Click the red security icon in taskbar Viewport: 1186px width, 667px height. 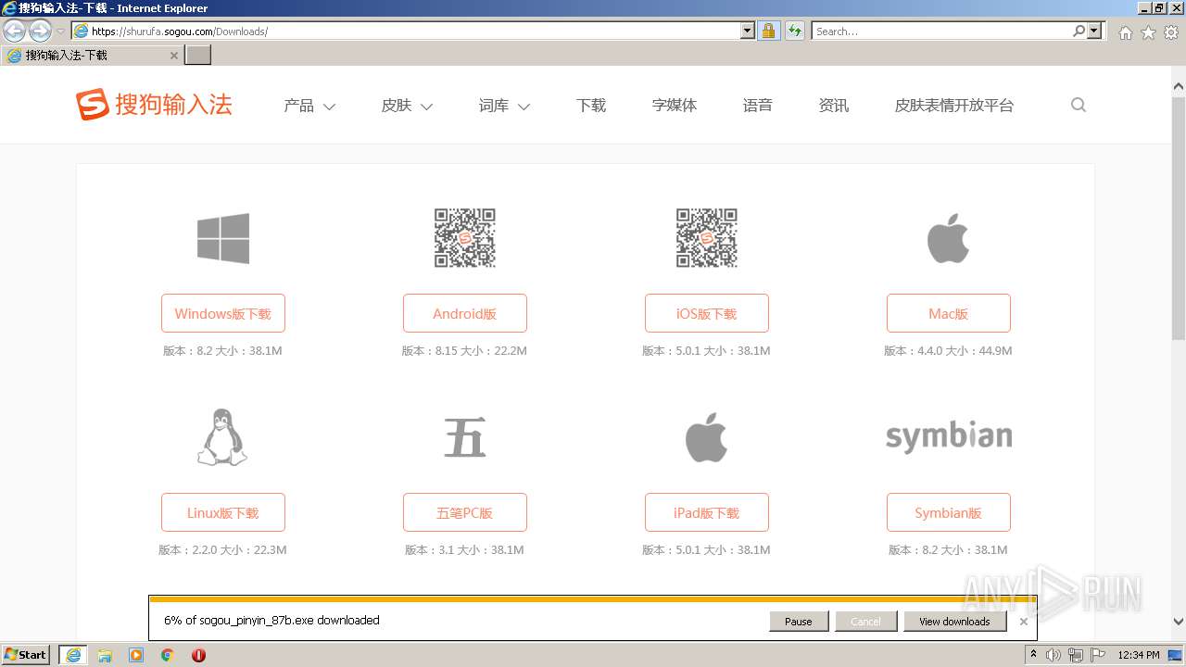point(198,655)
